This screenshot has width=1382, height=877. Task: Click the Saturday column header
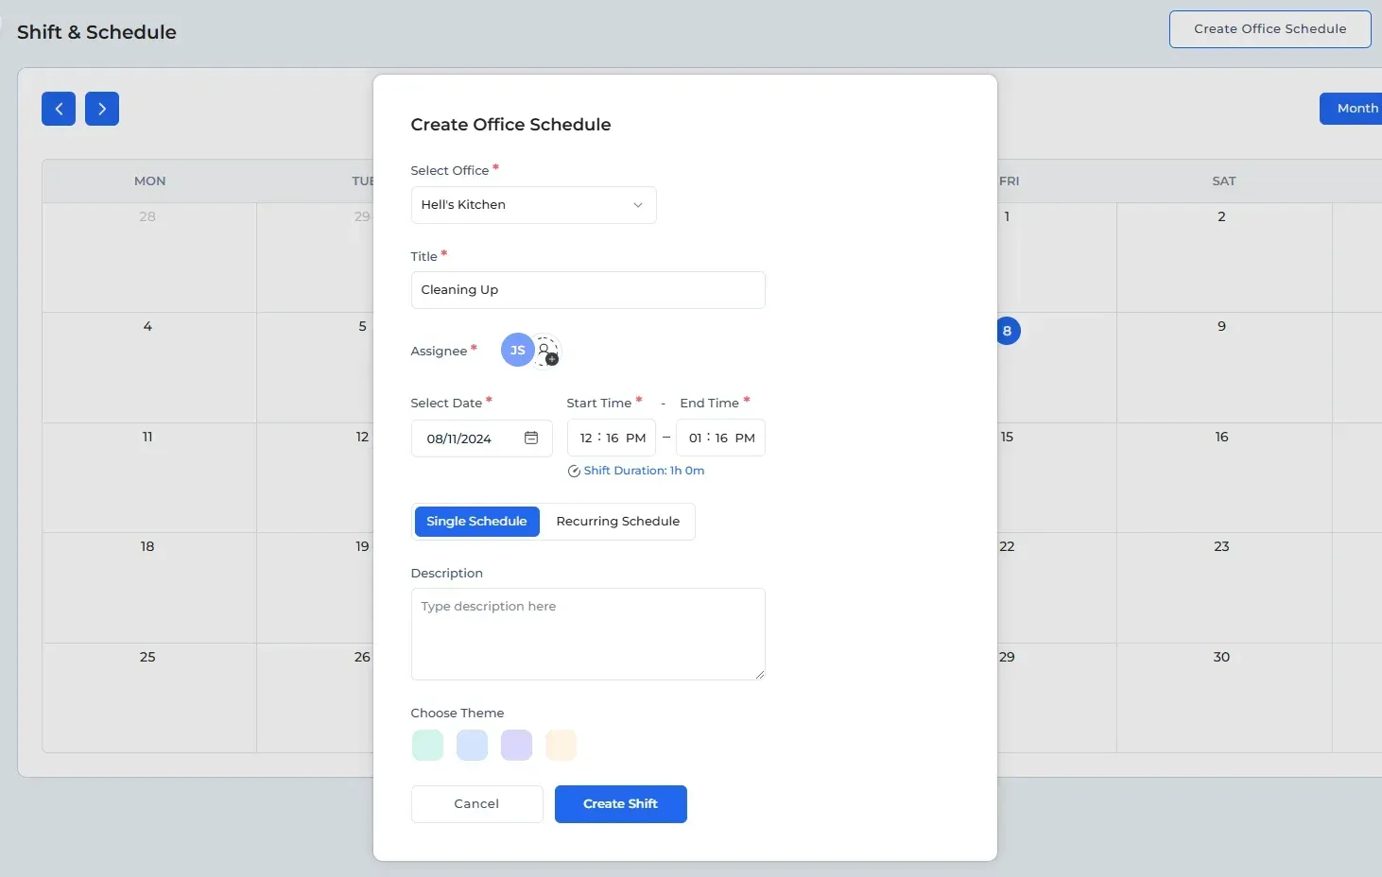click(1223, 181)
